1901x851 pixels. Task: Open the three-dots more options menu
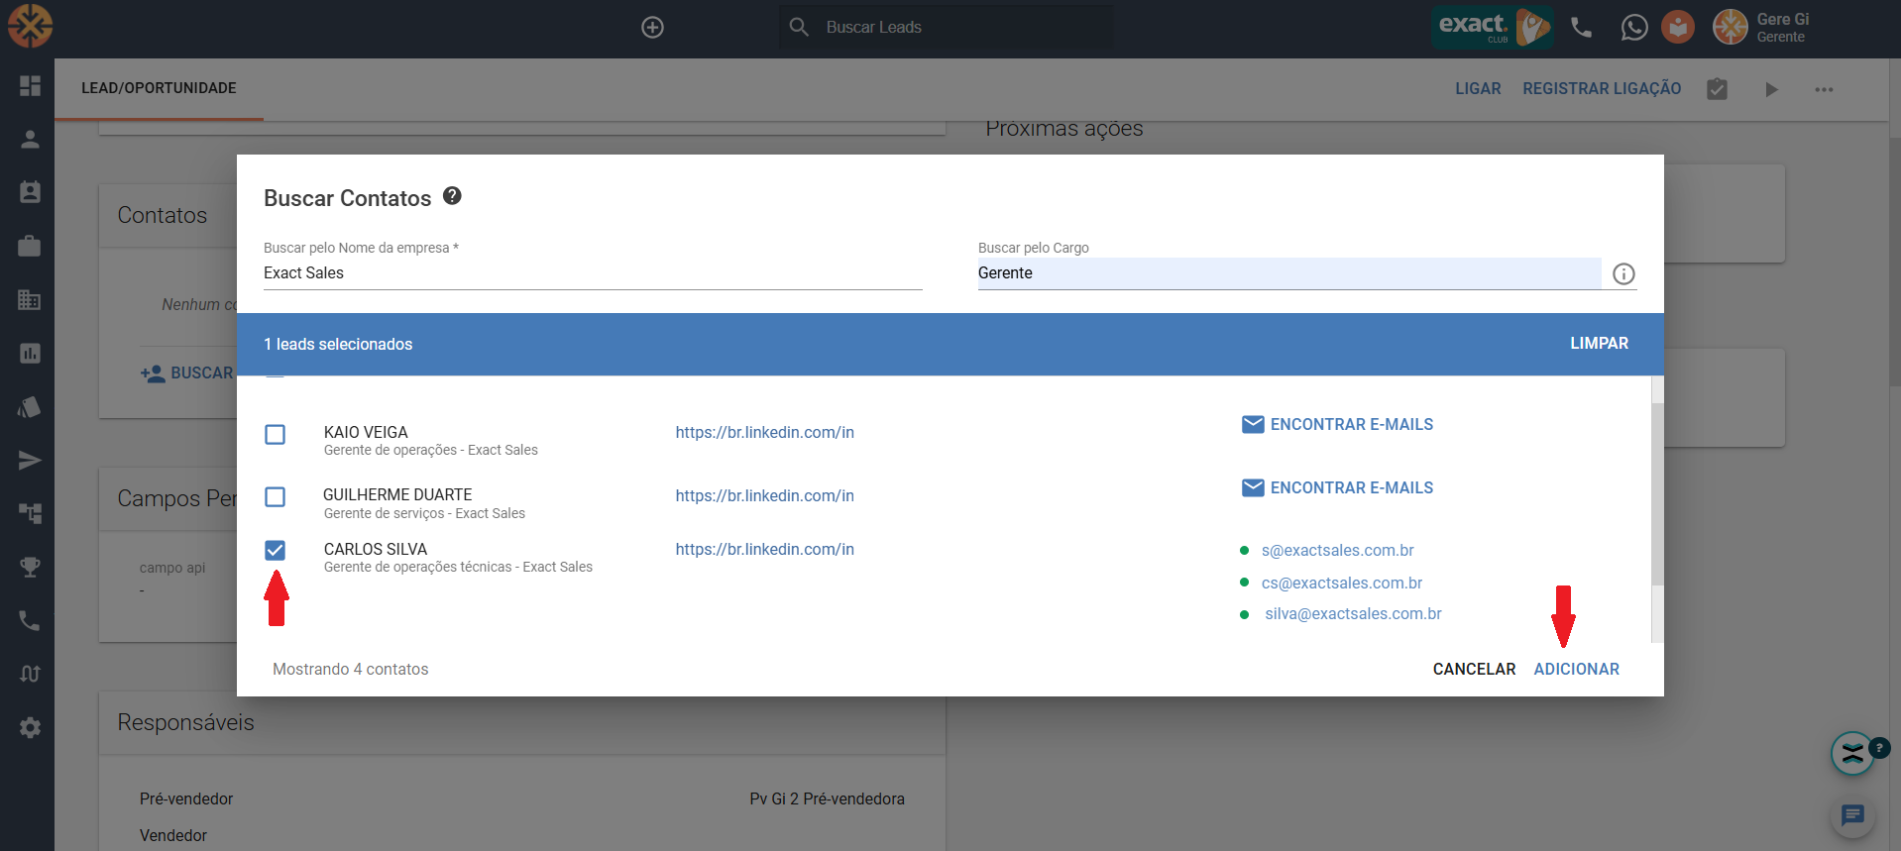1824,89
